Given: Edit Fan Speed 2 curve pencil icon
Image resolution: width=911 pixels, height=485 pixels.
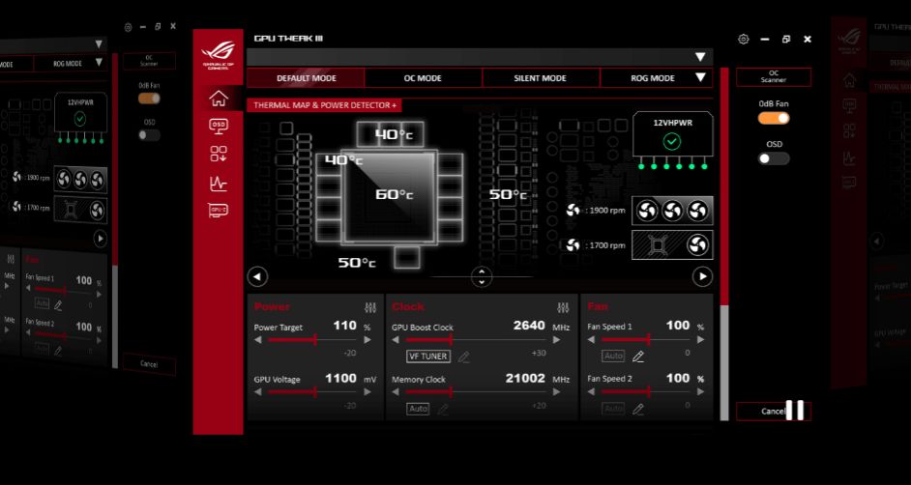Looking at the screenshot, I should tap(638, 410).
